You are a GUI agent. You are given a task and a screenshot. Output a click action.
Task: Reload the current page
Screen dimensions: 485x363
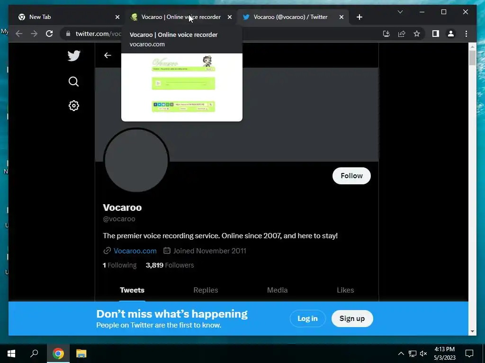pos(49,34)
